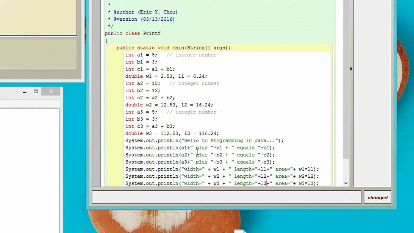Click the println line with a2 plus b2
Viewport: 414px width, 233px height.
(200, 155)
